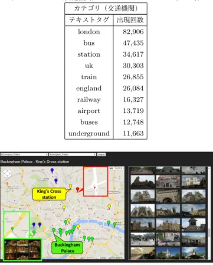Click the 'railway' tag cell

89,99
